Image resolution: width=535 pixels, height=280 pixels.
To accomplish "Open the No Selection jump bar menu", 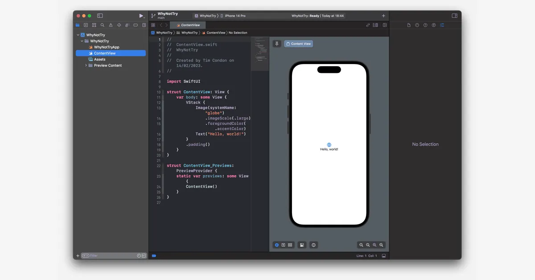I will pyautogui.click(x=238, y=33).
